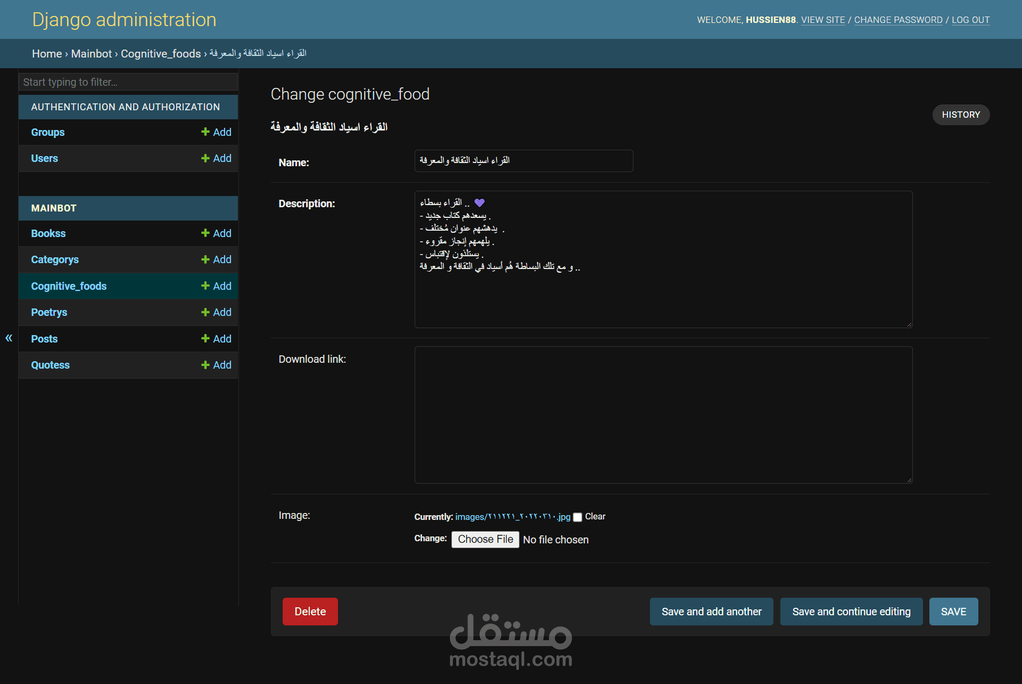The width and height of the screenshot is (1022, 684).
Task: Click plus Add icon next to Categorys
Action: (x=205, y=259)
